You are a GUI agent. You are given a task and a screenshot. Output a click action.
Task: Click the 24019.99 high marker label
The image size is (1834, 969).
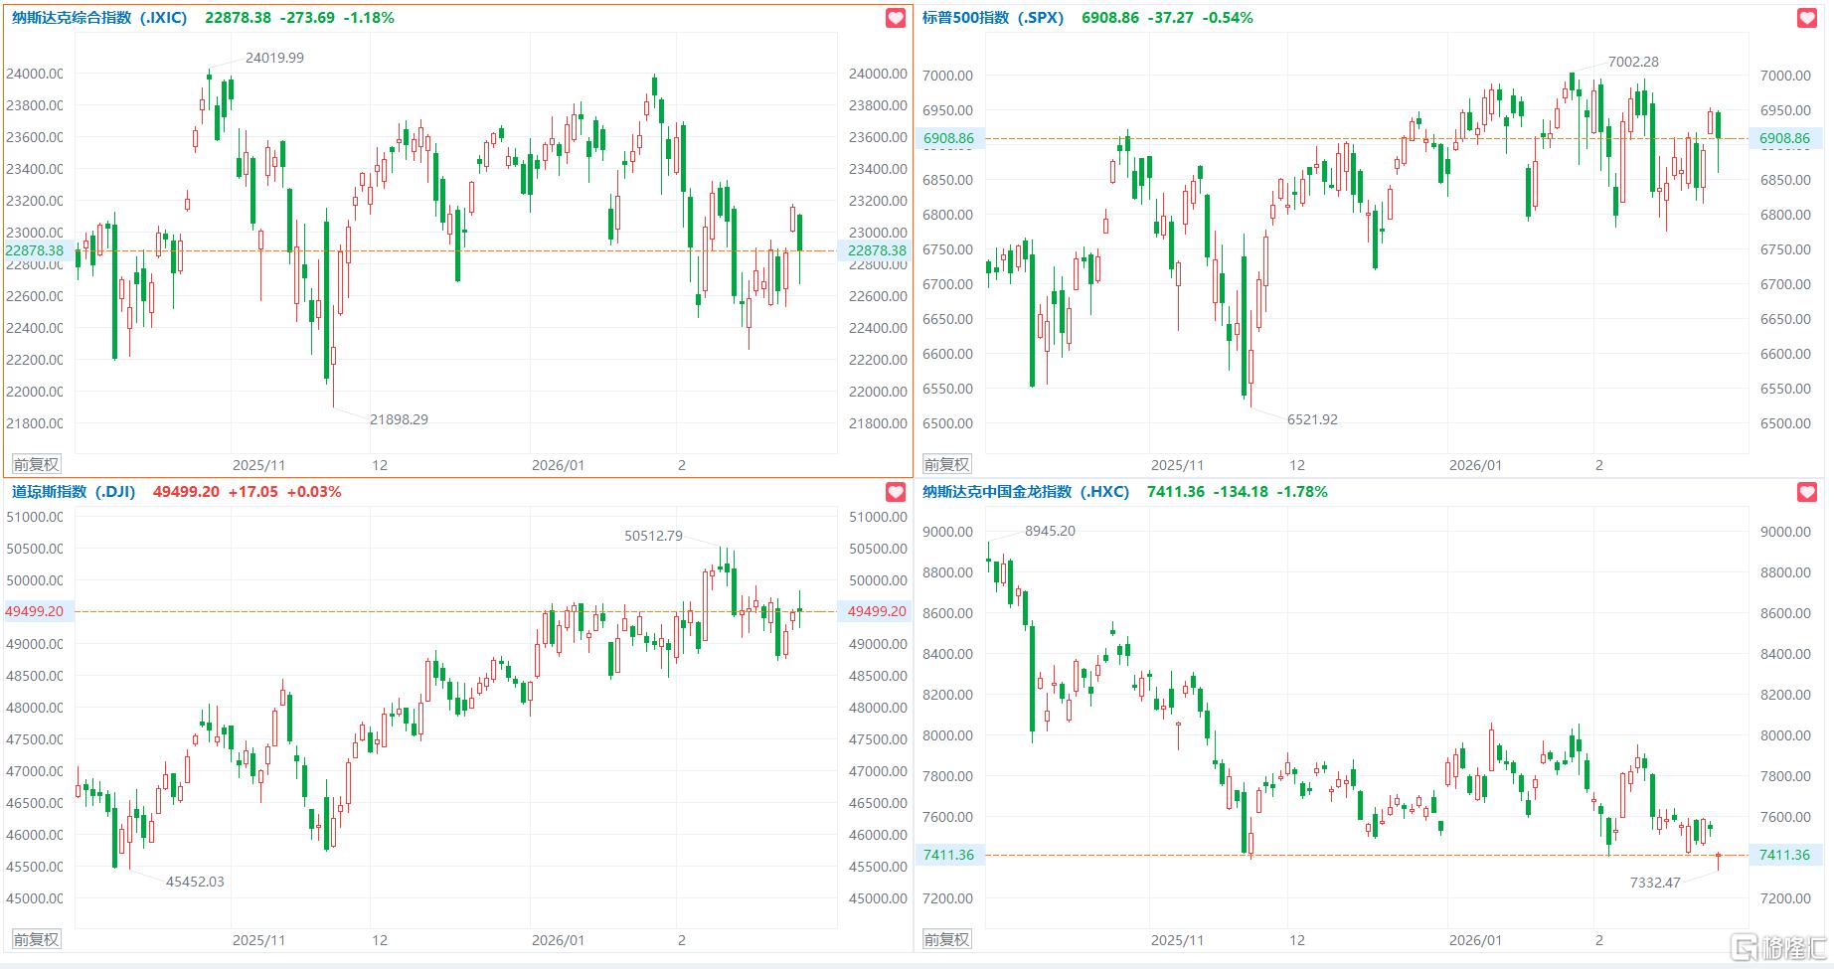pos(274,58)
